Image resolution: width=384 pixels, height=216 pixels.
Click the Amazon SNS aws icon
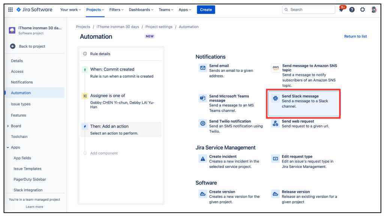coord(276,68)
